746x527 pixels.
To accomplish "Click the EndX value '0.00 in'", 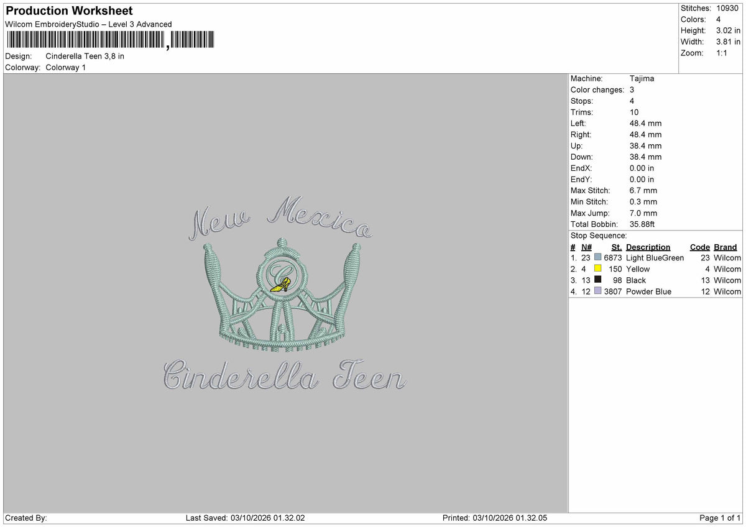I will pyautogui.click(x=642, y=168).
